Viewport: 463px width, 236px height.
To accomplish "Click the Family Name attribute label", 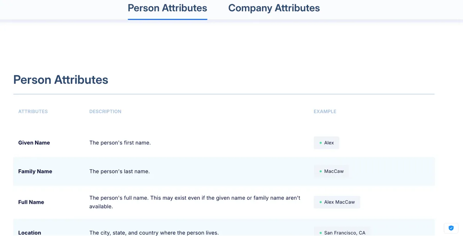I will (x=35, y=171).
